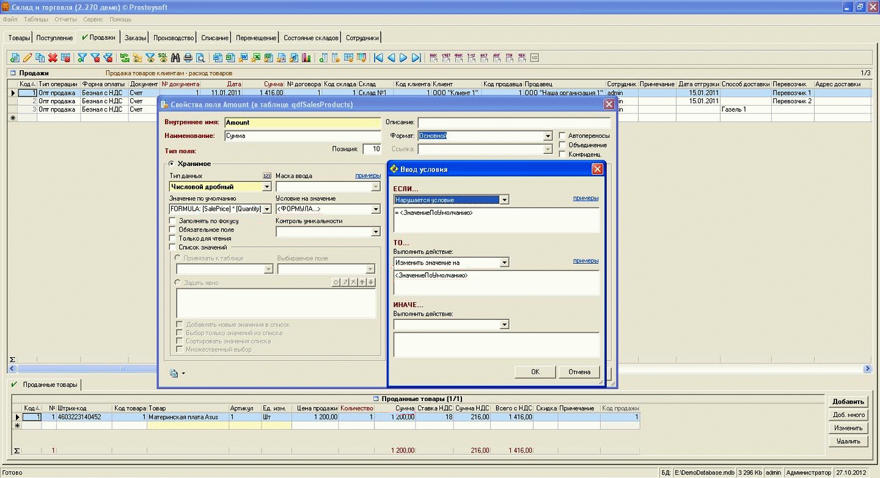
Task: Click the funnel with checkmark filter icon
Action: (82, 57)
